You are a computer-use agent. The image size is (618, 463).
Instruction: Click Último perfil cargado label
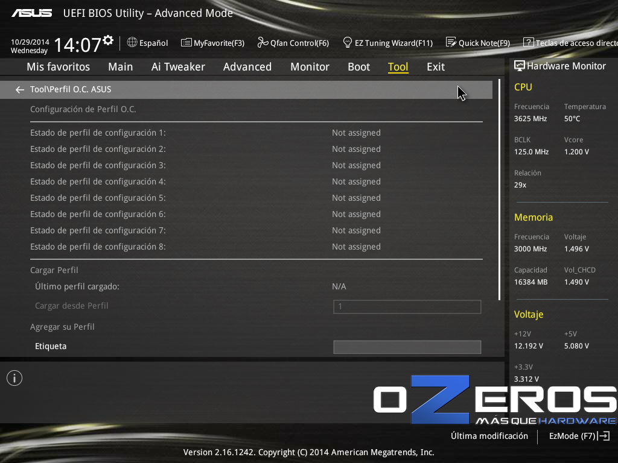coord(77,286)
